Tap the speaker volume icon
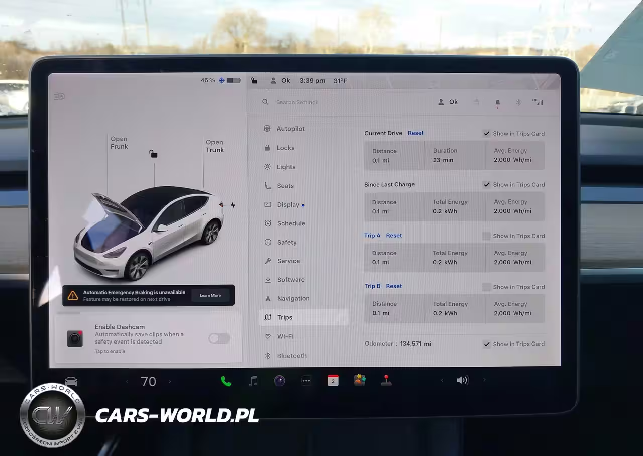 462,380
